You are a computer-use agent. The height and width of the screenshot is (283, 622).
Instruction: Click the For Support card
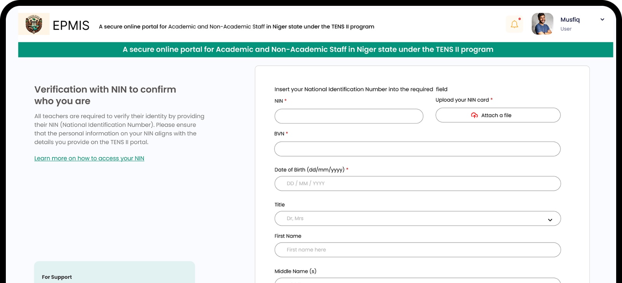[x=114, y=273]
